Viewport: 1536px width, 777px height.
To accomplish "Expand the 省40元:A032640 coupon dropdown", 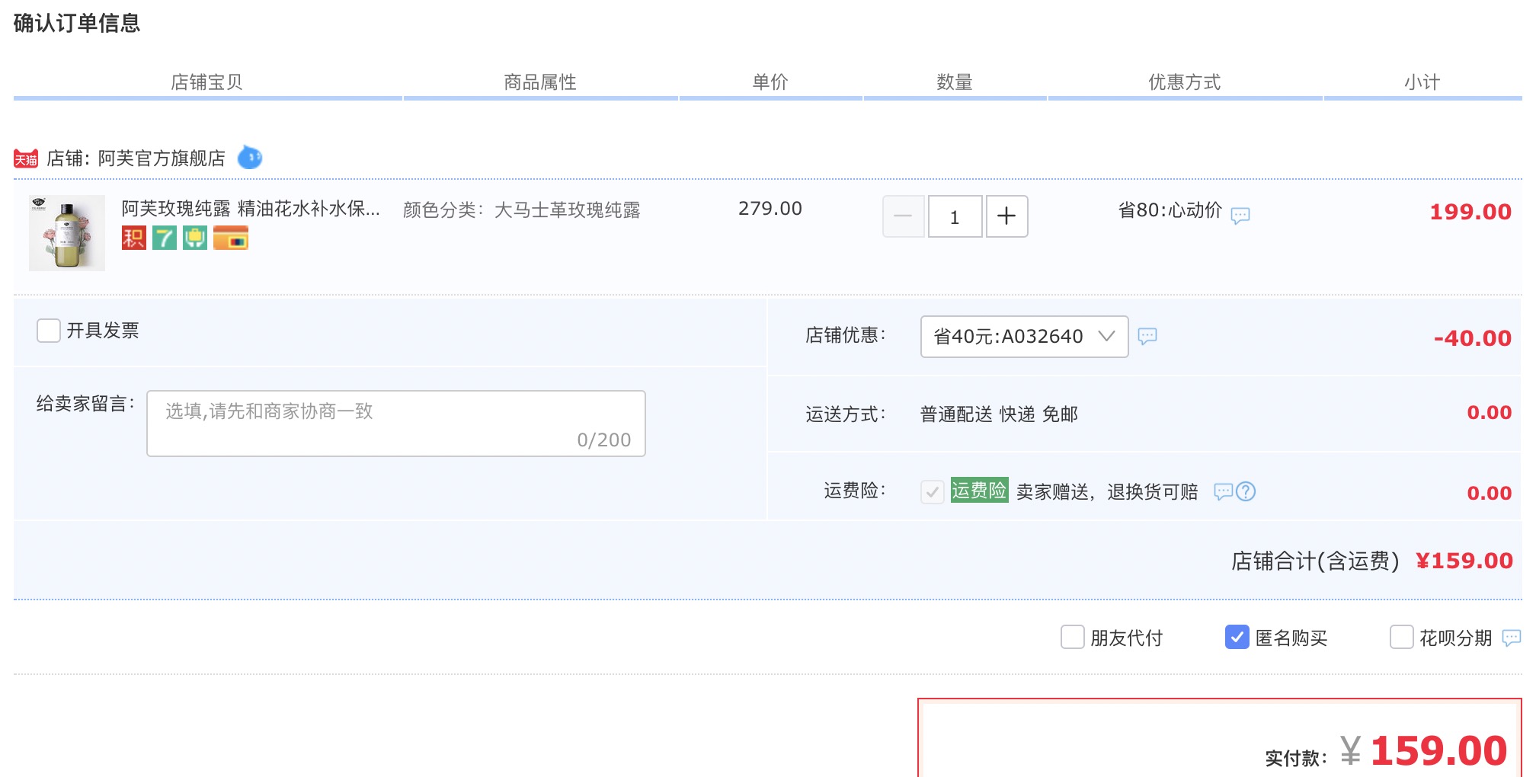I will [x=1025, y=337].
